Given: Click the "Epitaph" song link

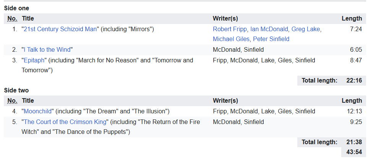Looking at the screenshot, I should click(x=34, y=60).
